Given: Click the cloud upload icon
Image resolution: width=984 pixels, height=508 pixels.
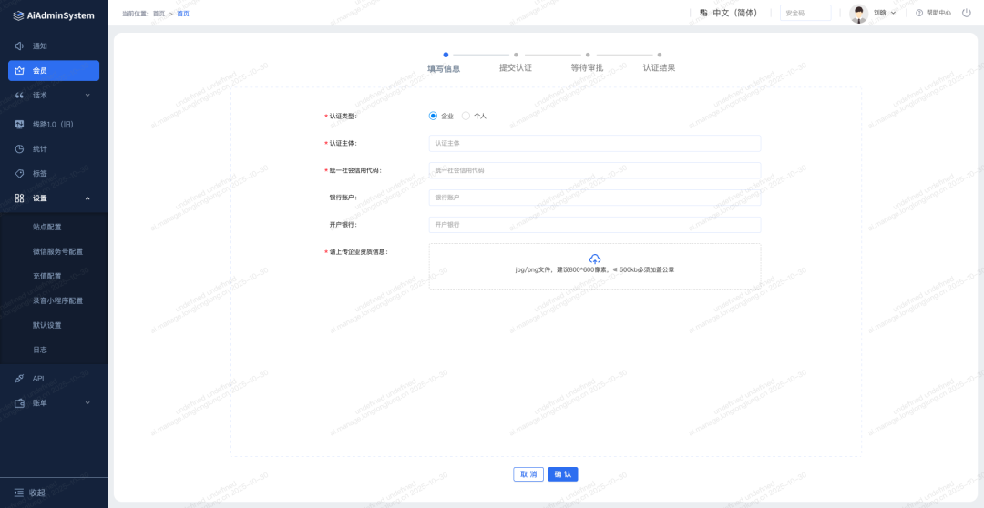Looking at the screenshot, I should click(595, 259).
